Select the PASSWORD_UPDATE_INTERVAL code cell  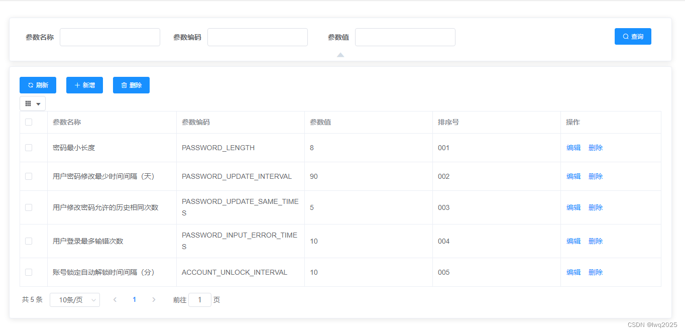(241, 176)
